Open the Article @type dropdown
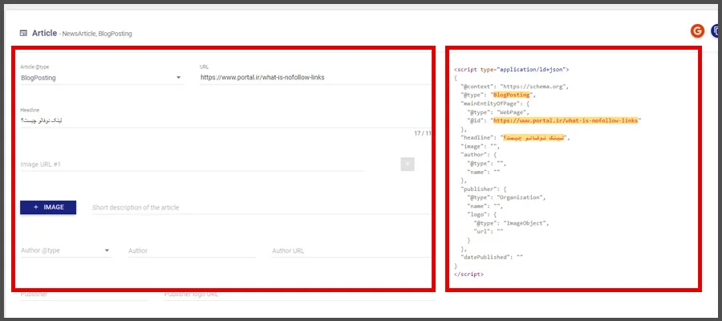 pos(101,78)
